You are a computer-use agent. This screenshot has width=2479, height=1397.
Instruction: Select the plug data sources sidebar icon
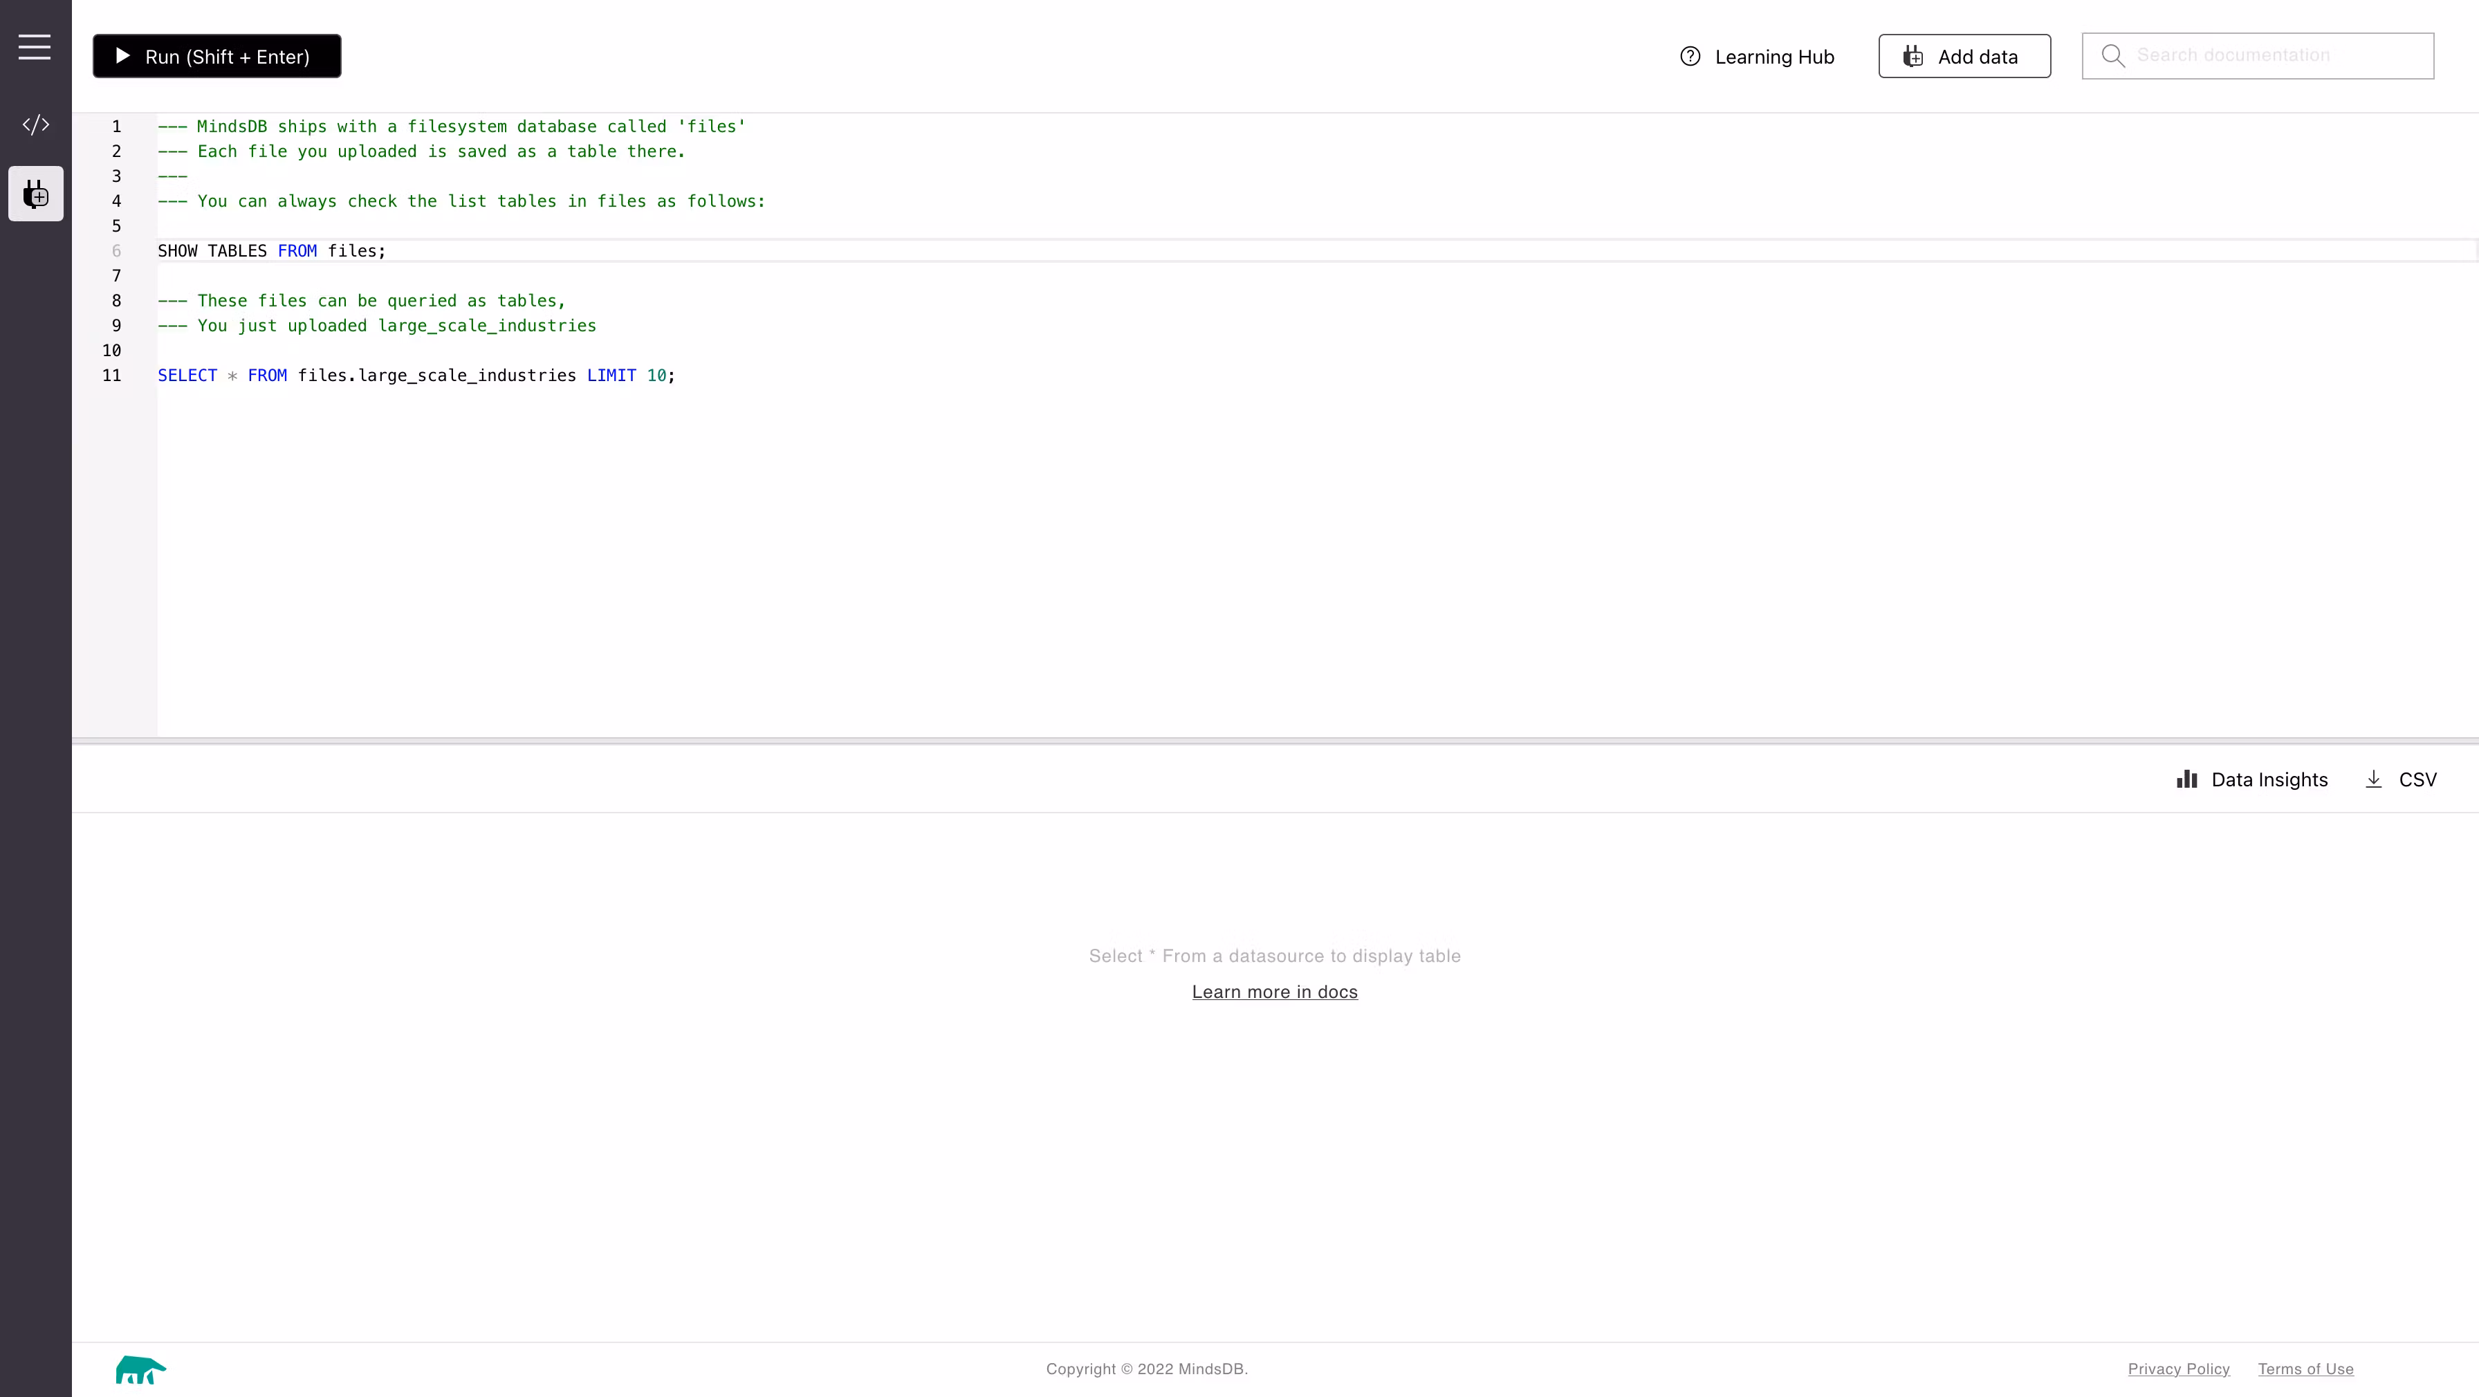(35, 194)
